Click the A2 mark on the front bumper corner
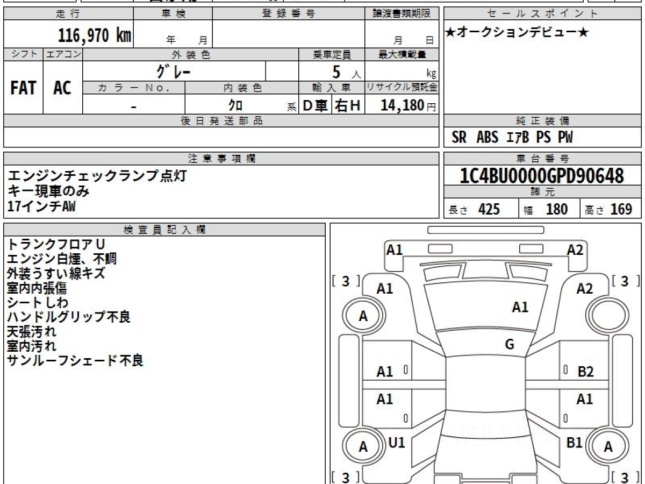 pyautogui.click(x=575, y=250)
